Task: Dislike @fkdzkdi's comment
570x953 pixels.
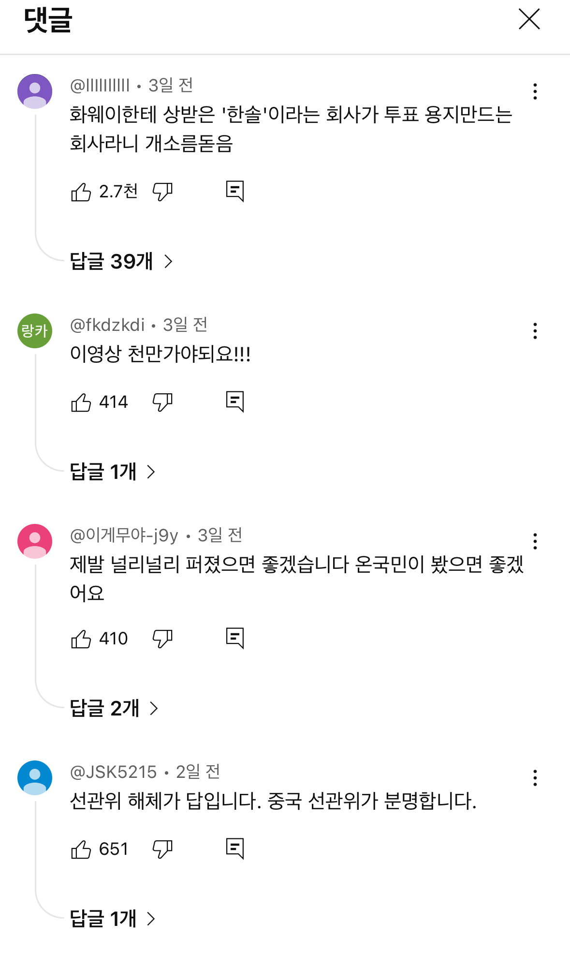Action: (x=162, y=402)
